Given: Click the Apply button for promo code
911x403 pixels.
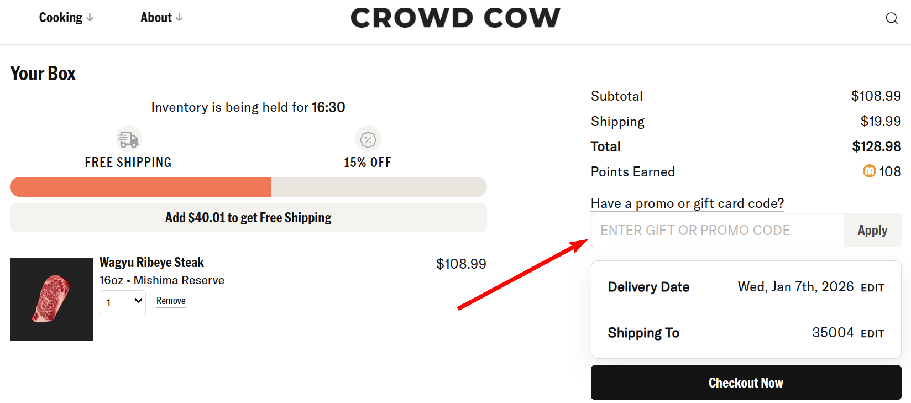Looking at the screenshot, I should click(872, 230).
